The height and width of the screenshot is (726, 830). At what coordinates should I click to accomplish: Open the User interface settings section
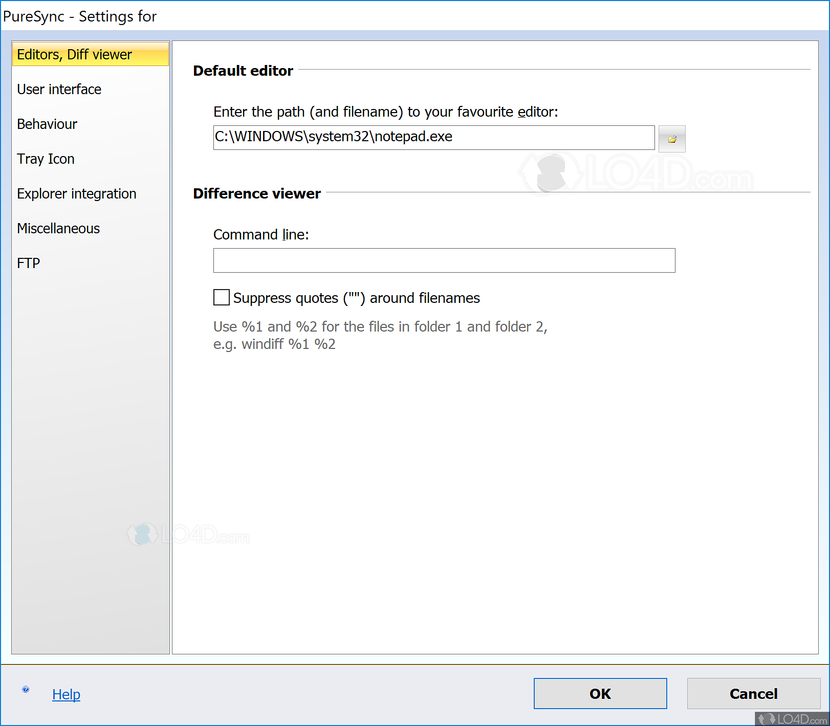[x=59, y=89]
